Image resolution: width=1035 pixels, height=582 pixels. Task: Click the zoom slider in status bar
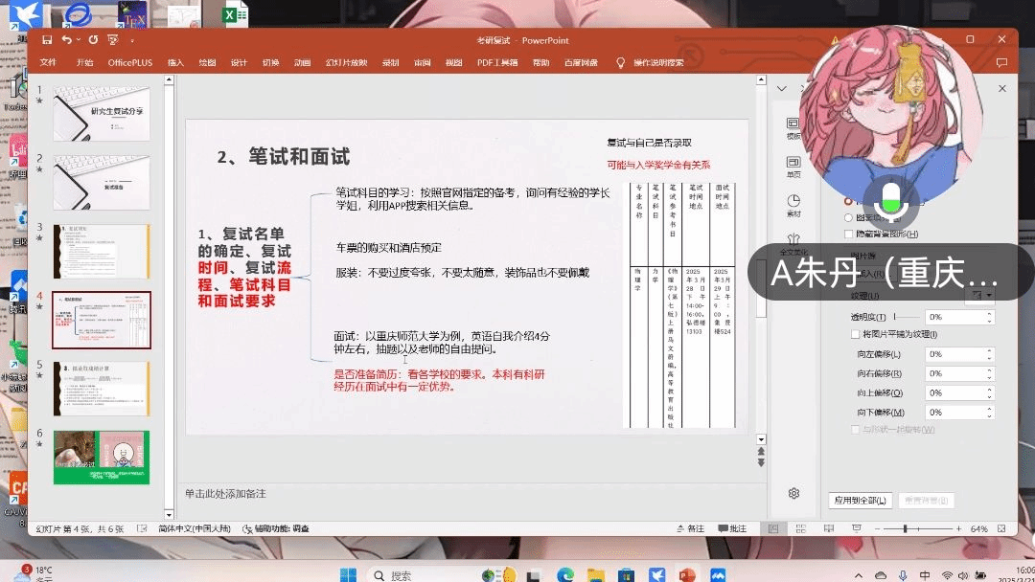pyautogui.click(x=918, y=528)
